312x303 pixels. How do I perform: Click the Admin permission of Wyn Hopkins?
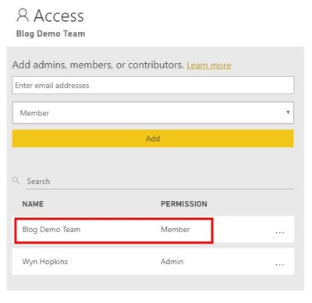tap(172, 262)
